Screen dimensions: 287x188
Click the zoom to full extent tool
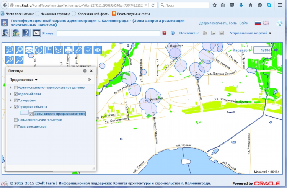tap(19, 50)
